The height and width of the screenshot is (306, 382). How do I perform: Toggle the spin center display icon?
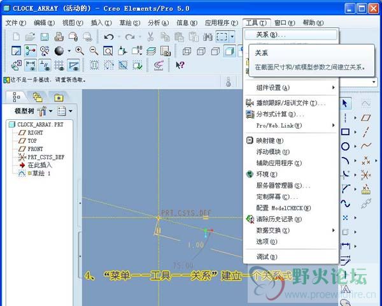tap(30, 51)
